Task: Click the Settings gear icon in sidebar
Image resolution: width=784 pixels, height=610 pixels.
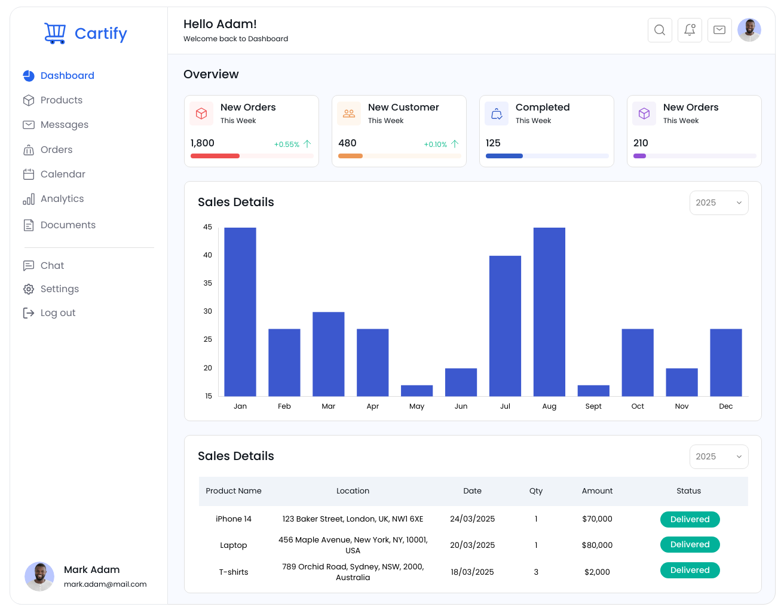Action: pyautogui.click(x=29, y=289)
